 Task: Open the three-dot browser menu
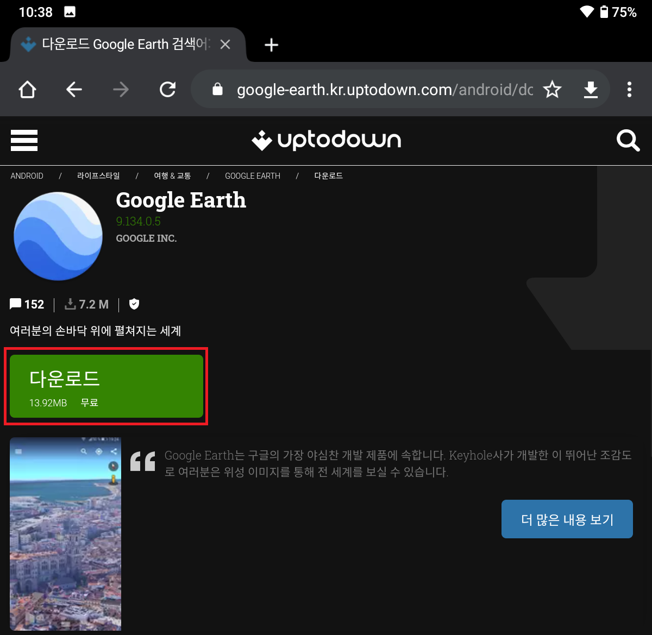629,89
